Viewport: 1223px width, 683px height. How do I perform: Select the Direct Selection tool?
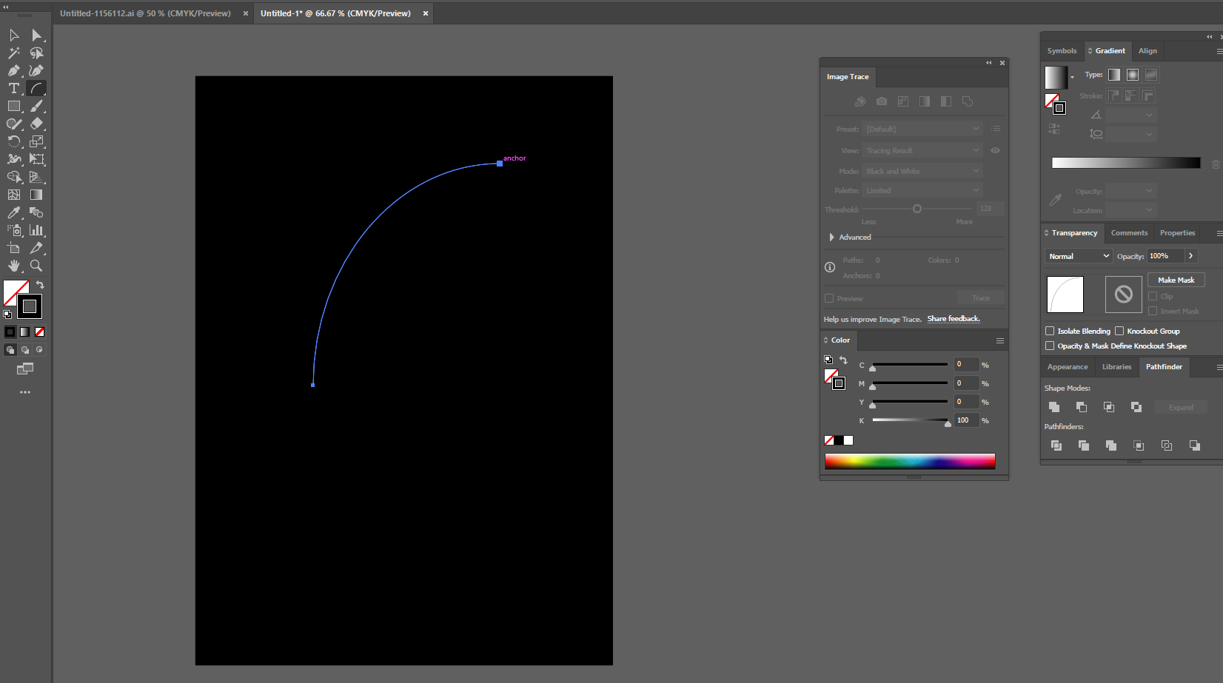(x=36, y=35)
